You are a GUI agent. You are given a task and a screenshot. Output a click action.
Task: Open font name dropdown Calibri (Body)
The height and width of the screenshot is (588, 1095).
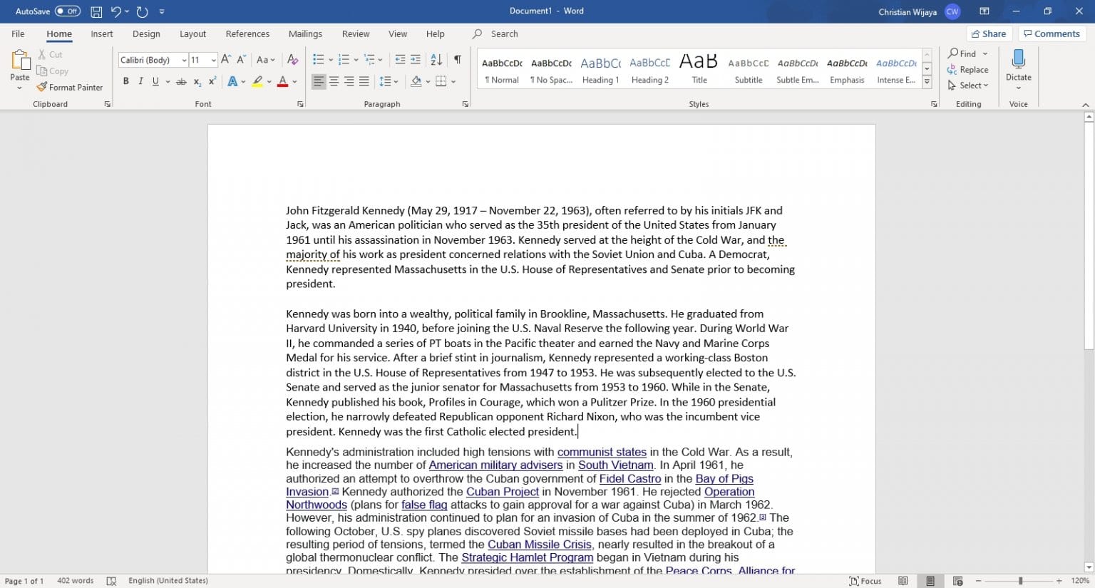click(x=184, y=61)
